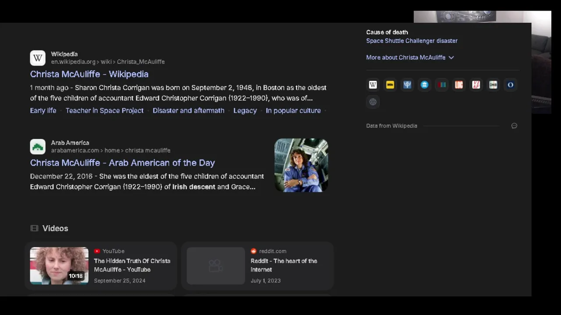Follow Space Shuttle Challenger disaster link

coord(412,41)
